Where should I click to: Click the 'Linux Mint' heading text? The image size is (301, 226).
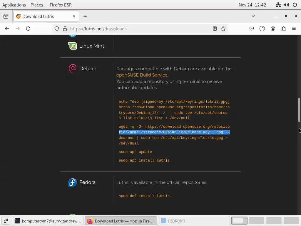tap(92, 46)
